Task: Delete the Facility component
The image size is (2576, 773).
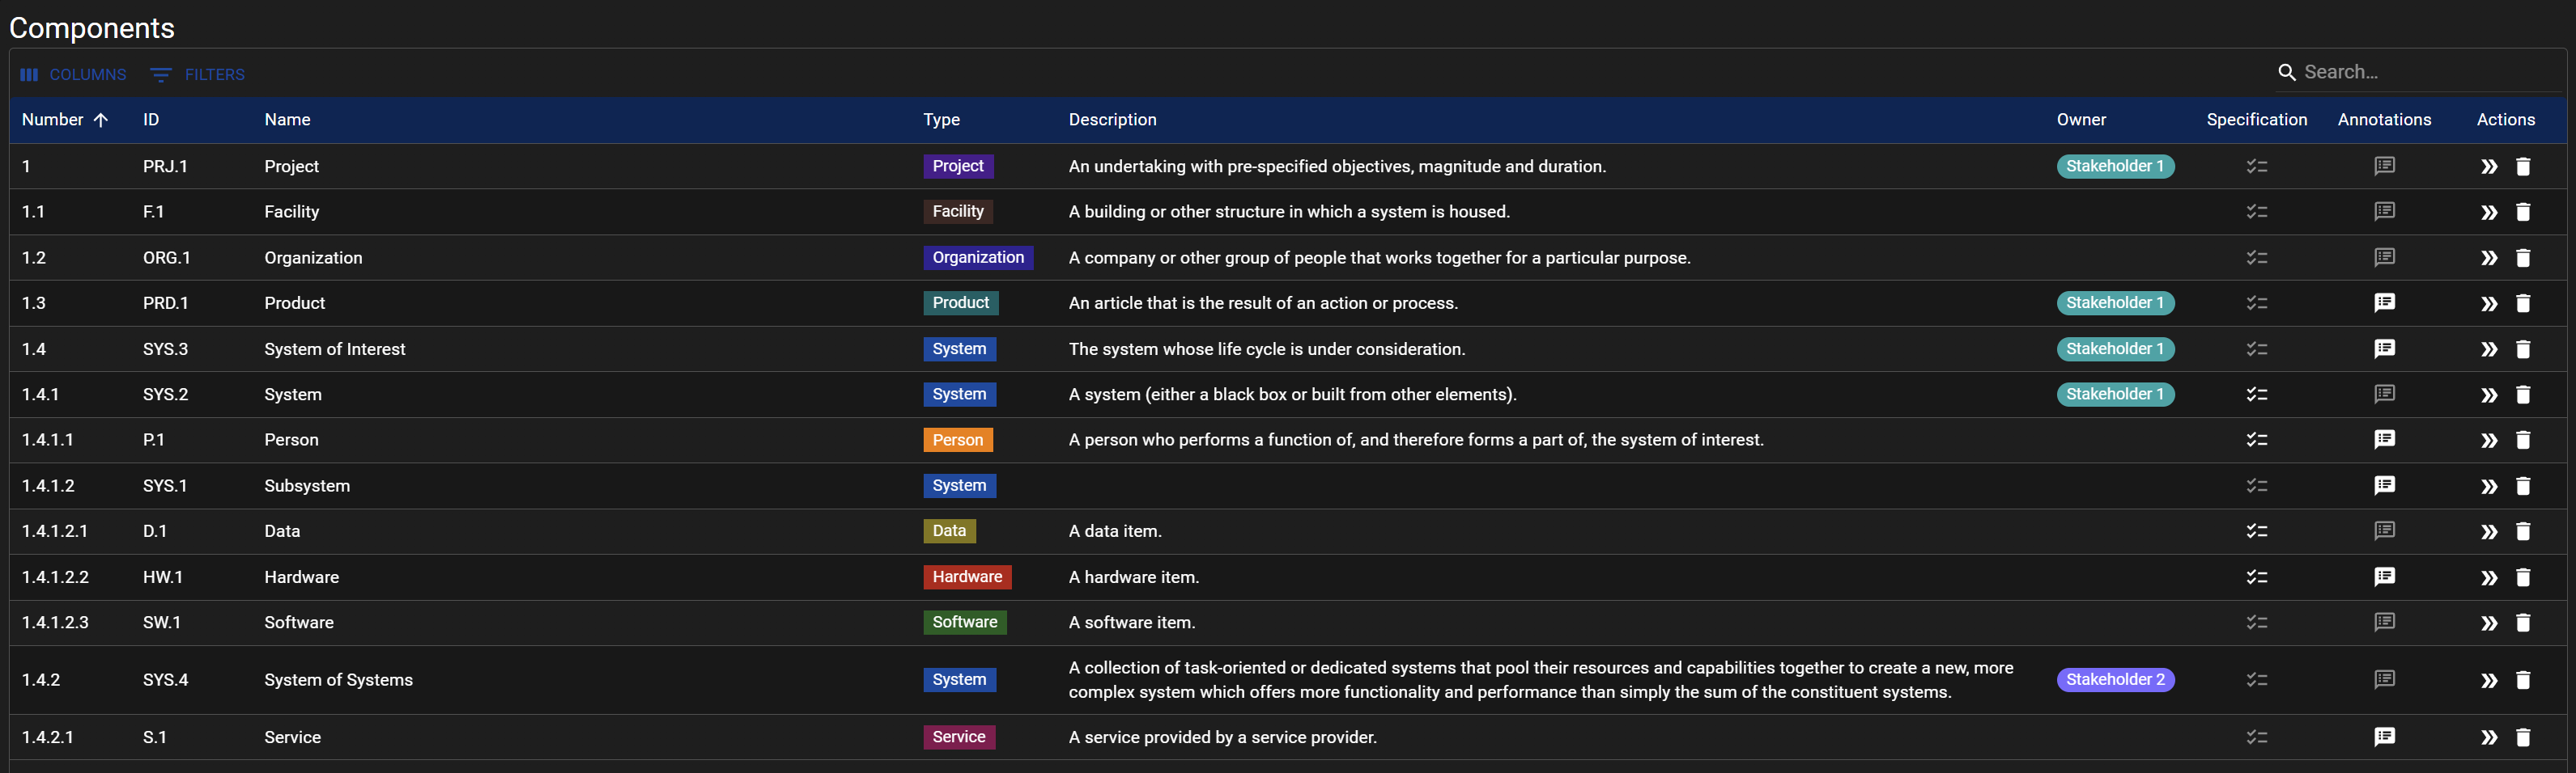Action: [2522, 212]
